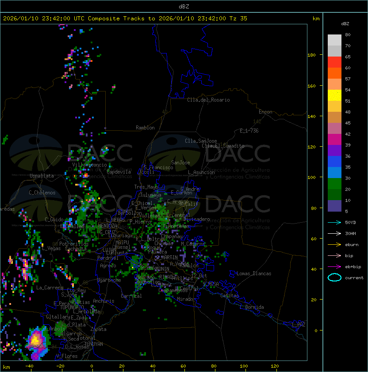Viewport: 368px width, 372px height.
Task: Click the Carrizal map label
Action: coord(131,296)
